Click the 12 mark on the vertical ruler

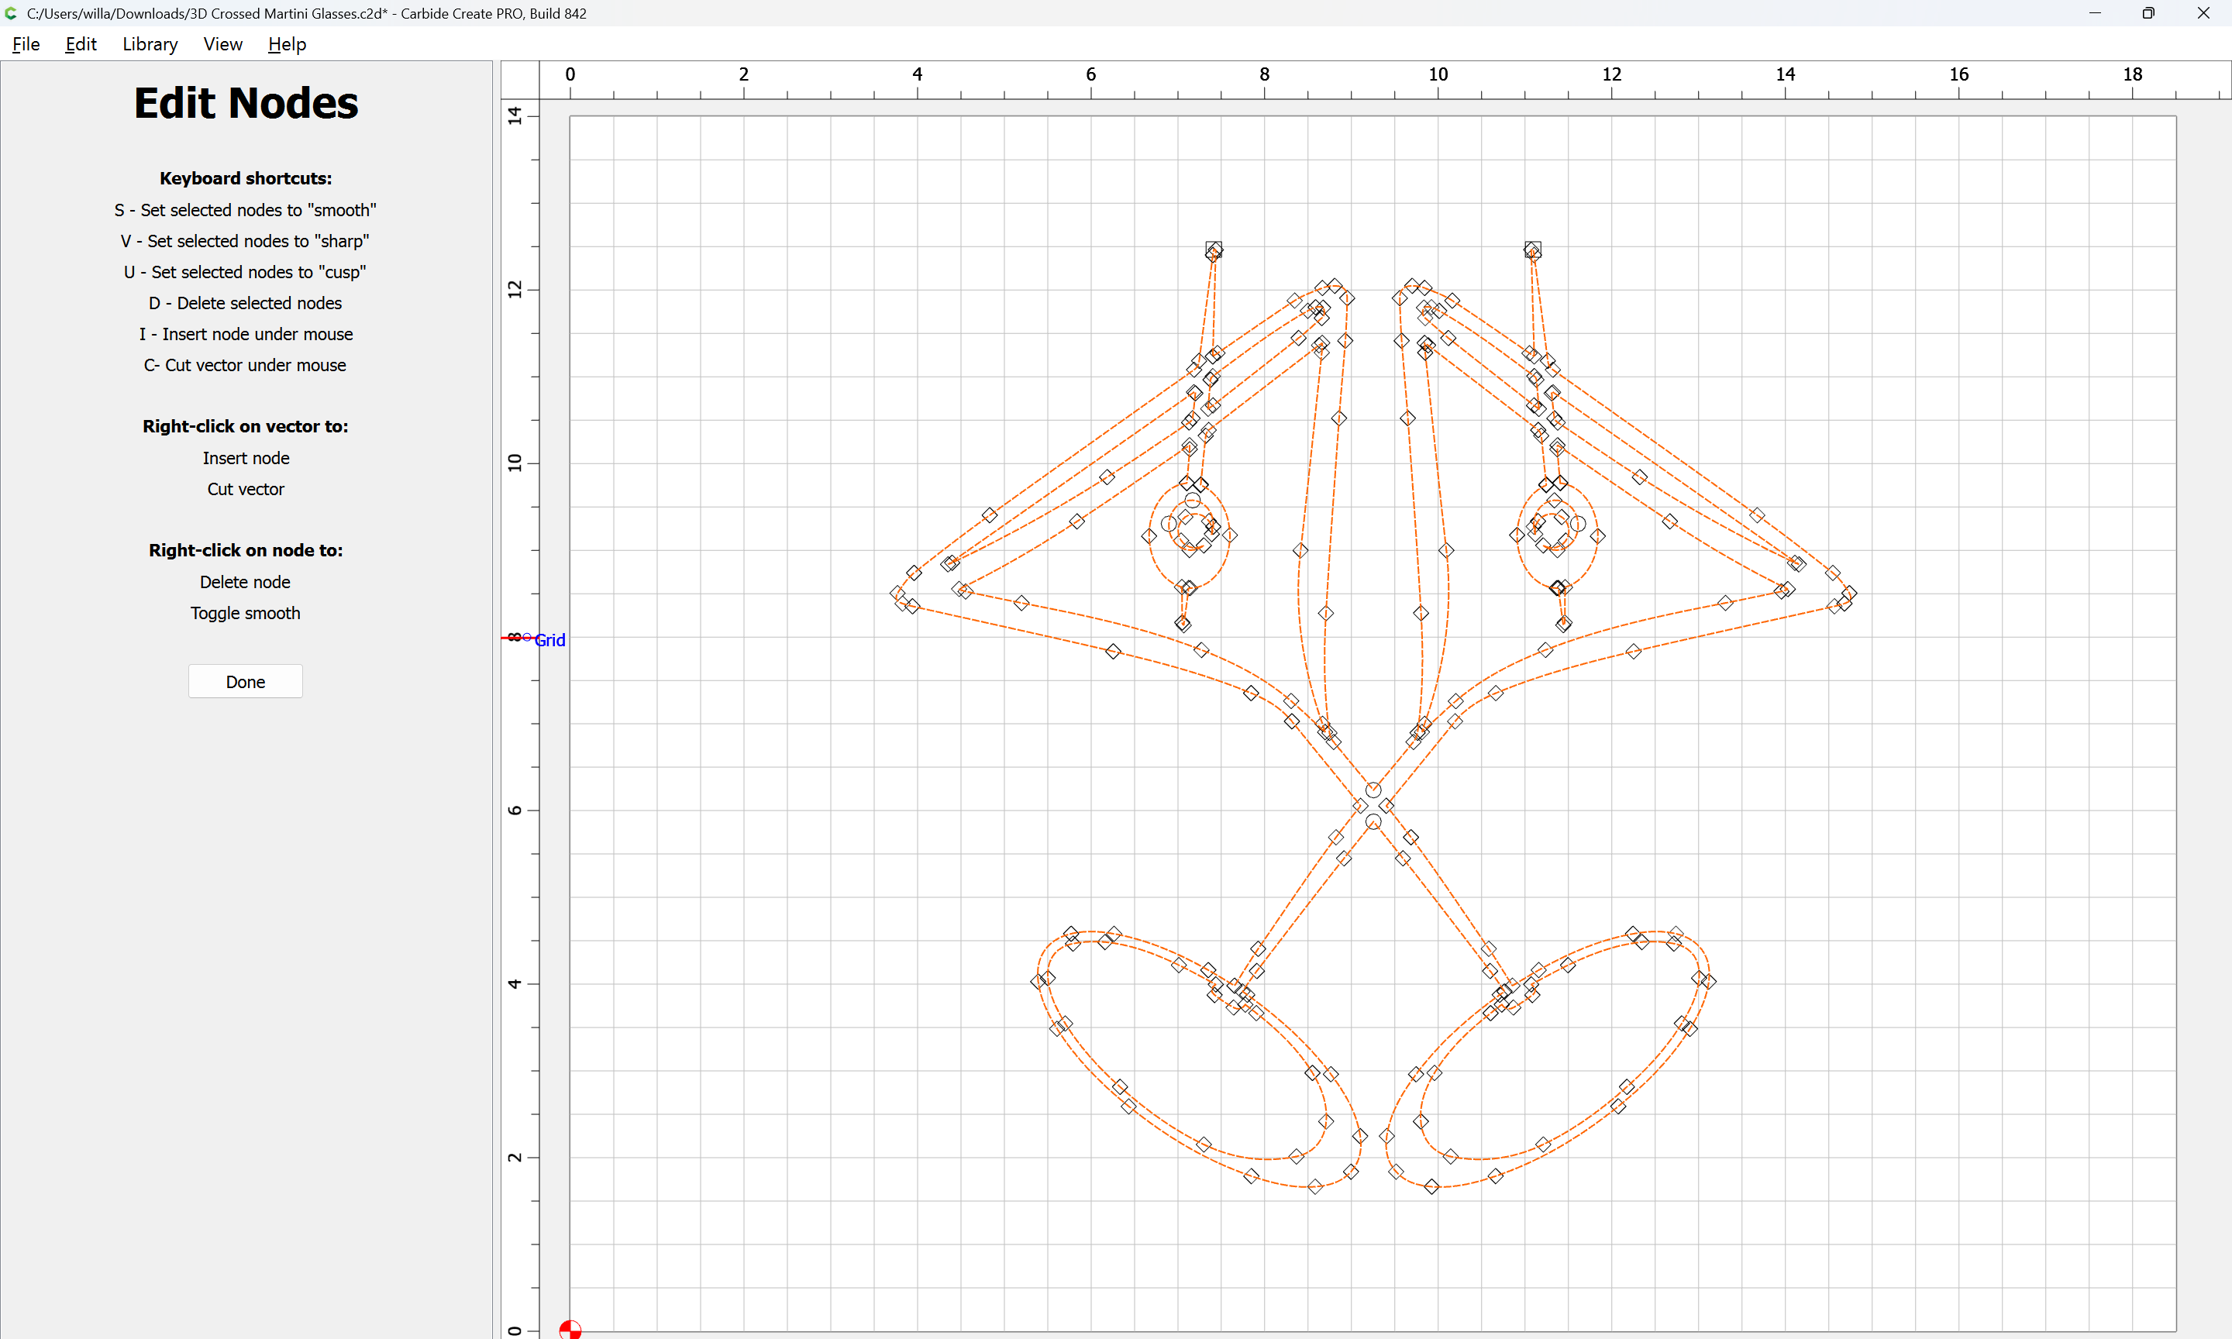tap(515, 289)
